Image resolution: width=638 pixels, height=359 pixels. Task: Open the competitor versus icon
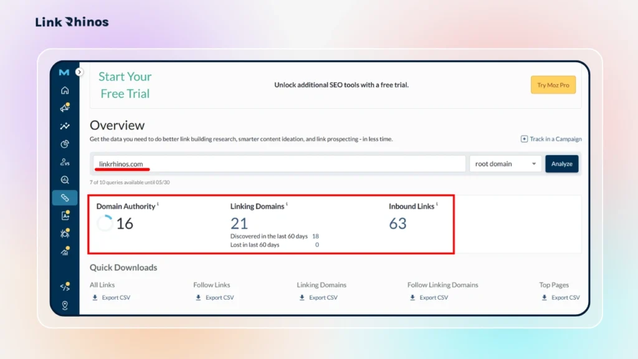[x=65, y=162]
